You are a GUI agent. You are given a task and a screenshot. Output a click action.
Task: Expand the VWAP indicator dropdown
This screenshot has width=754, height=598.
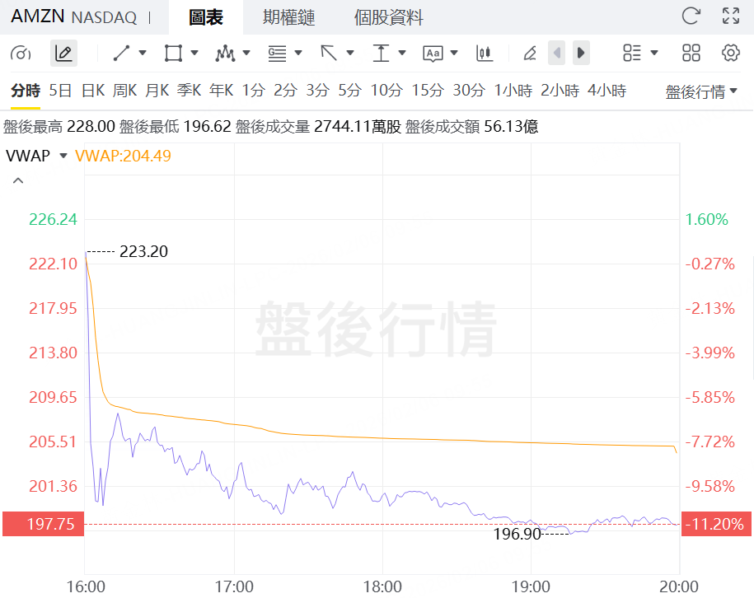click(x=63, y=156)
